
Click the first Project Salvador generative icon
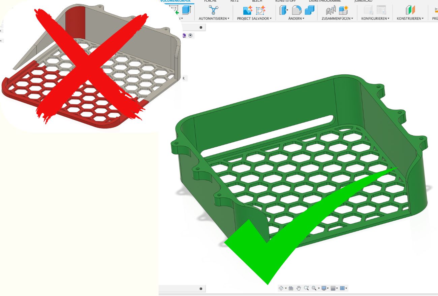(x=248, y=10)
